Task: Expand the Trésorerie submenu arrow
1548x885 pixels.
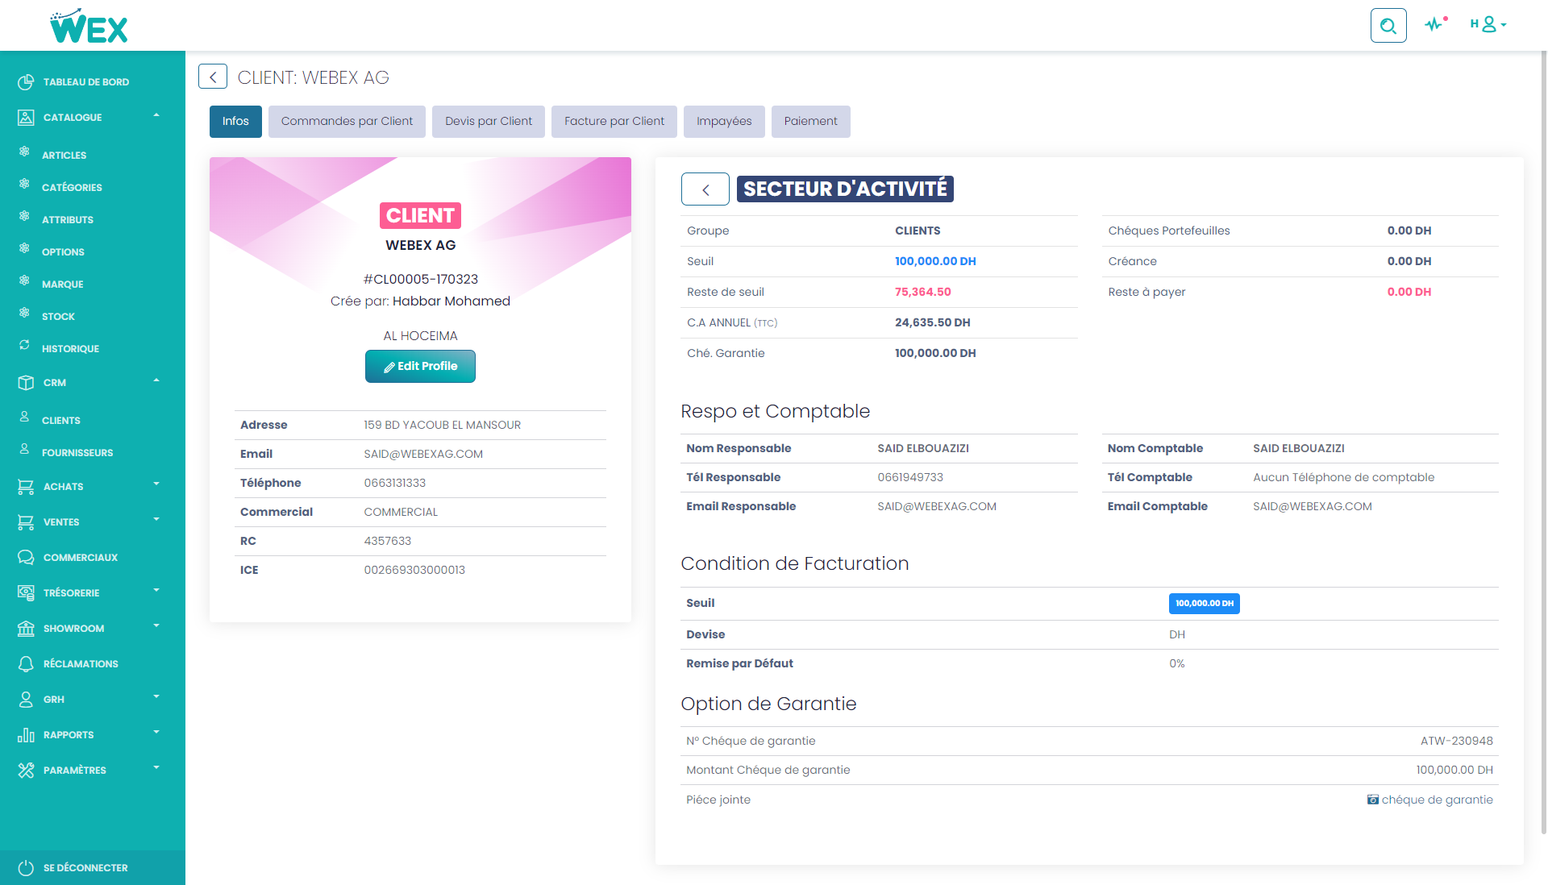Action: point(156,590)
